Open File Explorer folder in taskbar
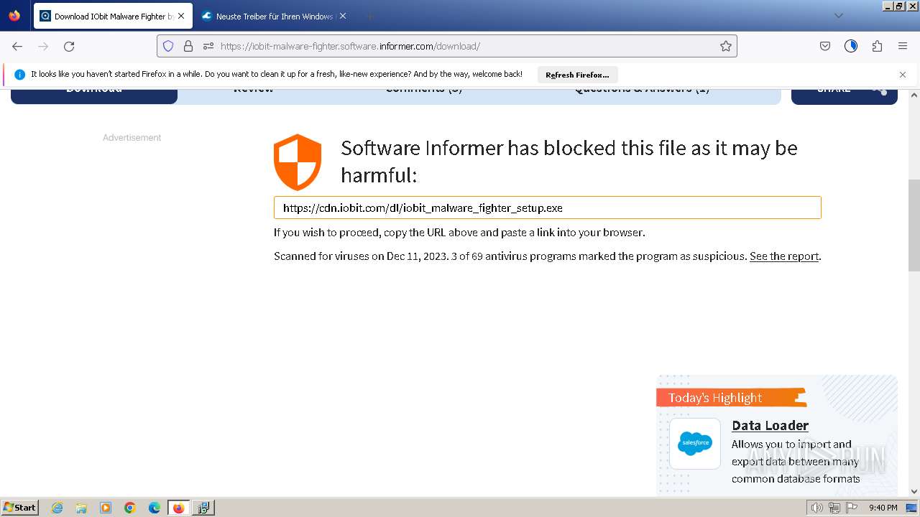This screenshot has height=517, width=920. pyautogui.click(x=81, y=508)
